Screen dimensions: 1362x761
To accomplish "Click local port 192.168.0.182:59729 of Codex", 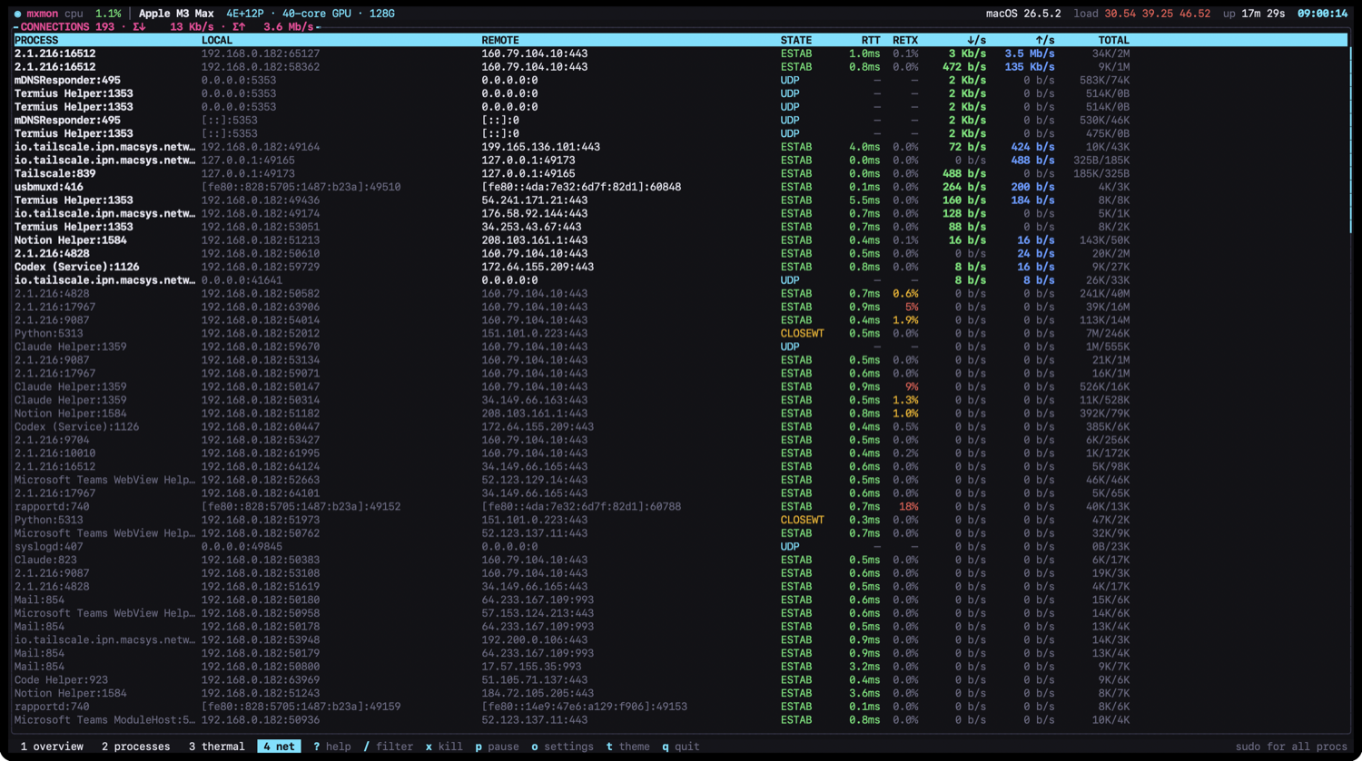I will click(x=261, y=267).
